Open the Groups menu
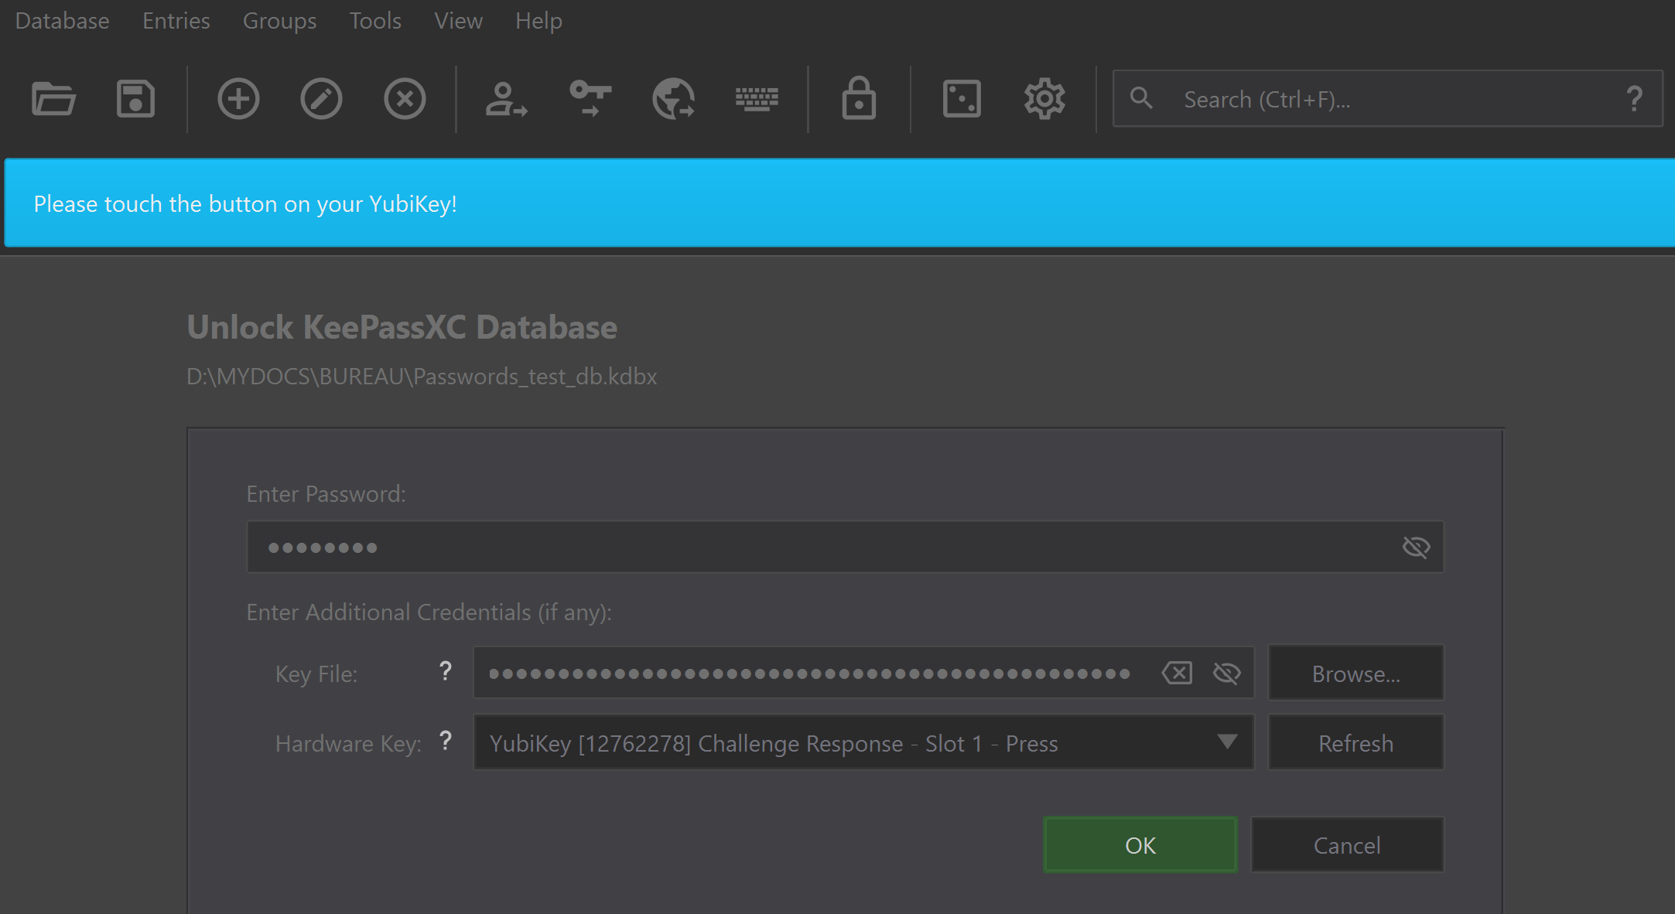Image resolution: width=1675 pixels, height=914 pixels. pyautogui.click(x=279, y=21)
